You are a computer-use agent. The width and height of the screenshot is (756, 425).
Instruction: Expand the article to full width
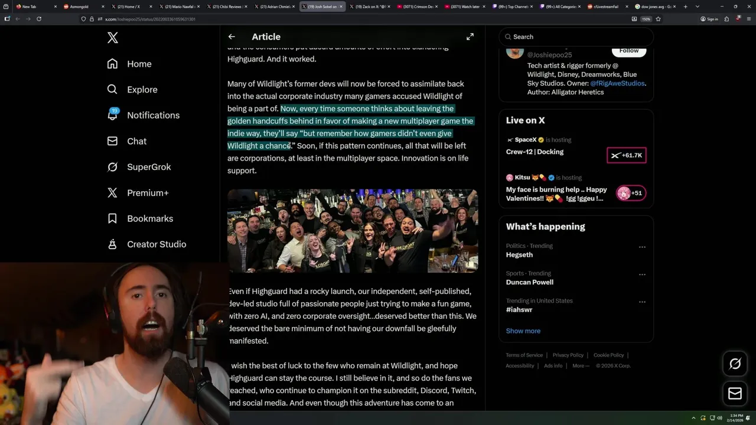click(x=470, y=37)
